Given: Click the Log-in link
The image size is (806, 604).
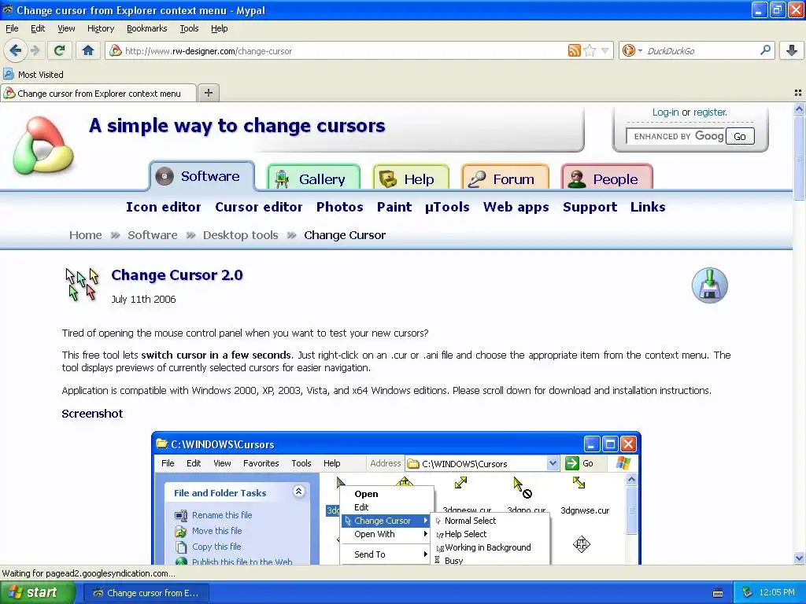Looking at the screenshot, I should point(665,112).
